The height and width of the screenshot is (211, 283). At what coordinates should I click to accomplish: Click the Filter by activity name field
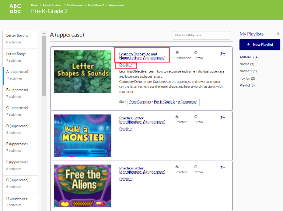201,35
